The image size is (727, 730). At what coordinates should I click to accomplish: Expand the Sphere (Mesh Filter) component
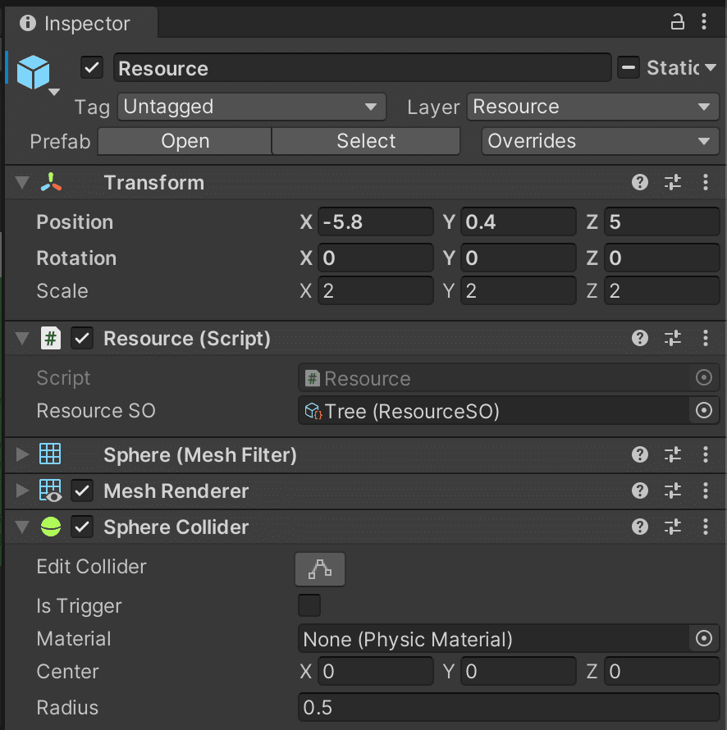(22, 454)
